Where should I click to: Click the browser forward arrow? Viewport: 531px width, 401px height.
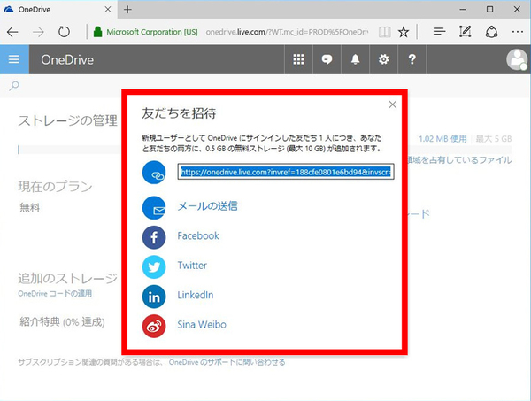[x=38, y=32]
